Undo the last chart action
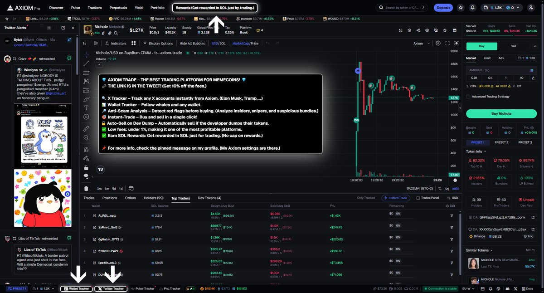The image size is (544, 293). point(267,44)
